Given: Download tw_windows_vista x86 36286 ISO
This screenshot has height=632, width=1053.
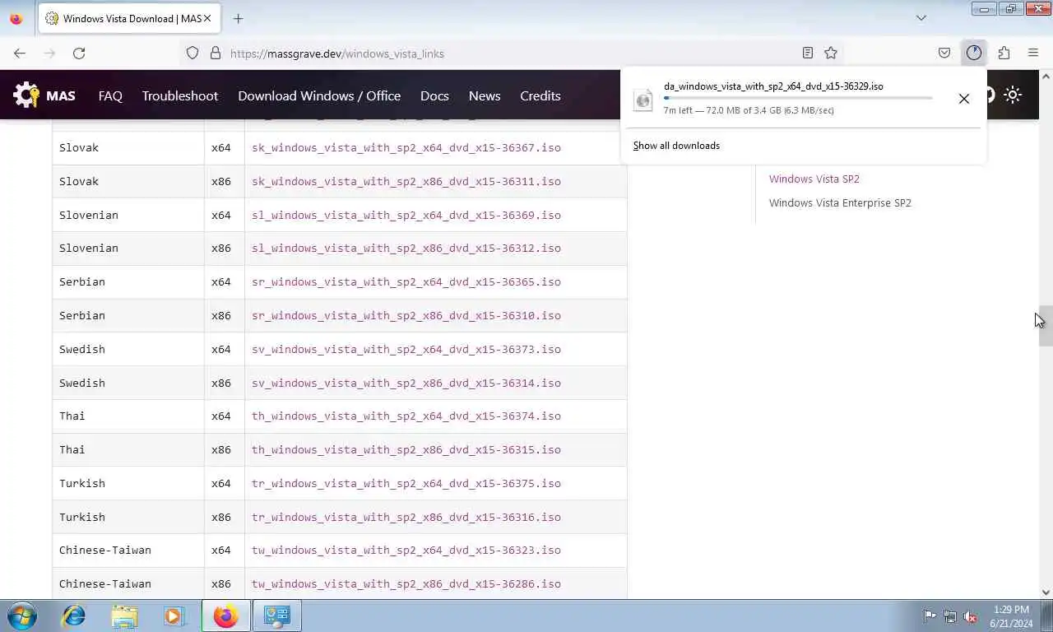Looking at the screenshot, I should click(406, 583).
